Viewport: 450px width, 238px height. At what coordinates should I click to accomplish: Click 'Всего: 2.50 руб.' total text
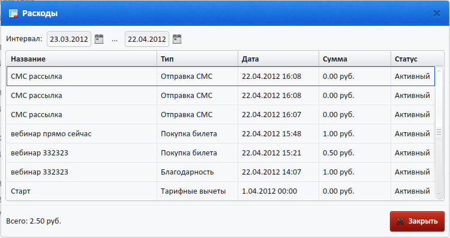(x=34, y=221)
